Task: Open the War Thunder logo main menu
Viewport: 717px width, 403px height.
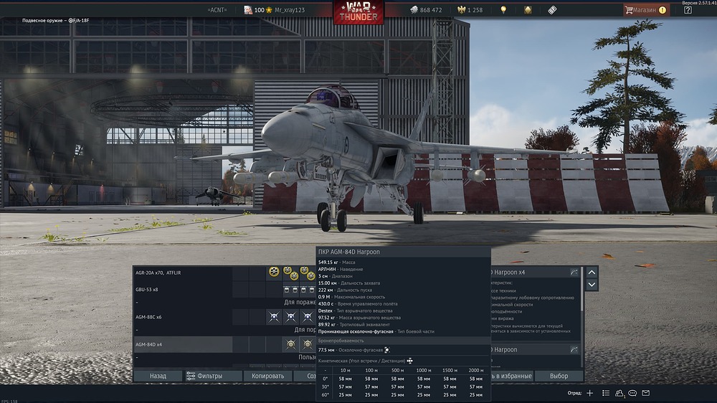Action: point(358,12)
